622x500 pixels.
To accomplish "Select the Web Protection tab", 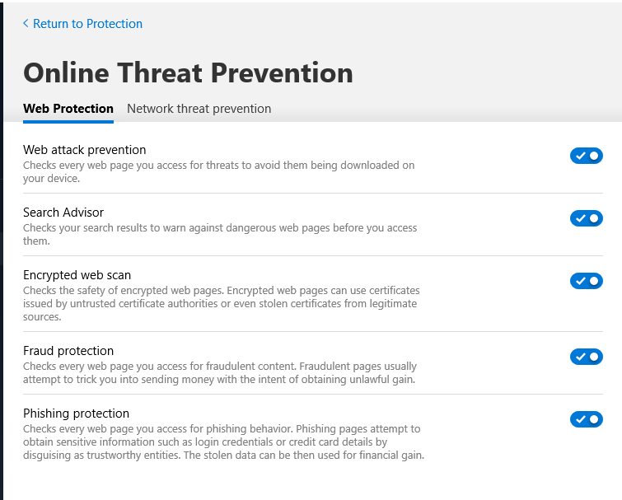I will (x=68, y=109).
